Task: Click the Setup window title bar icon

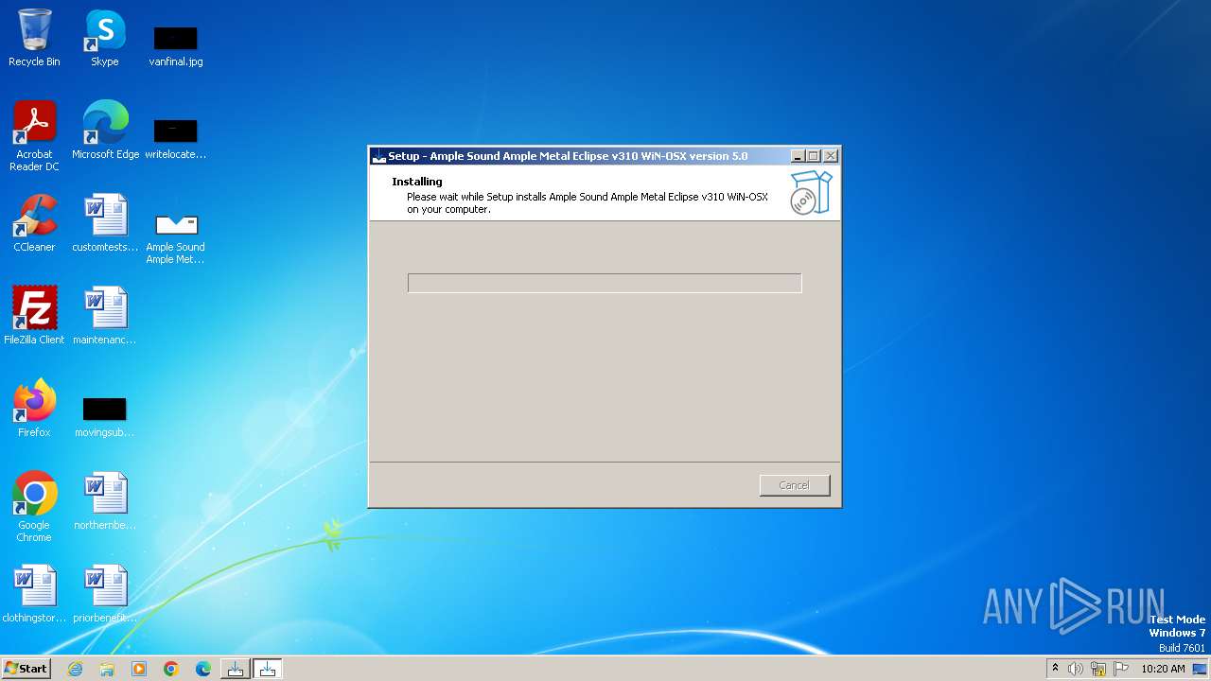Action: (x=379, y=156)
